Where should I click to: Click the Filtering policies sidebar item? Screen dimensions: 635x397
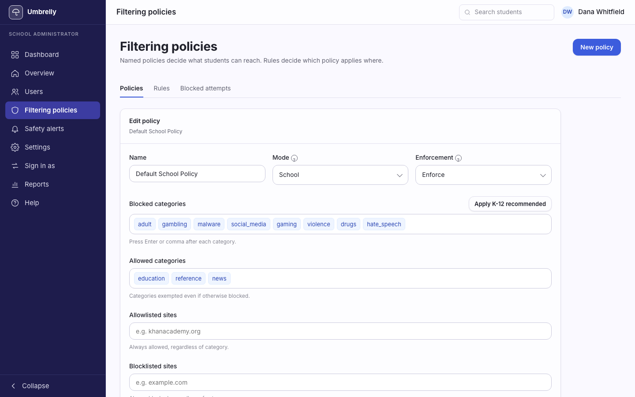[x=52, y=110]
